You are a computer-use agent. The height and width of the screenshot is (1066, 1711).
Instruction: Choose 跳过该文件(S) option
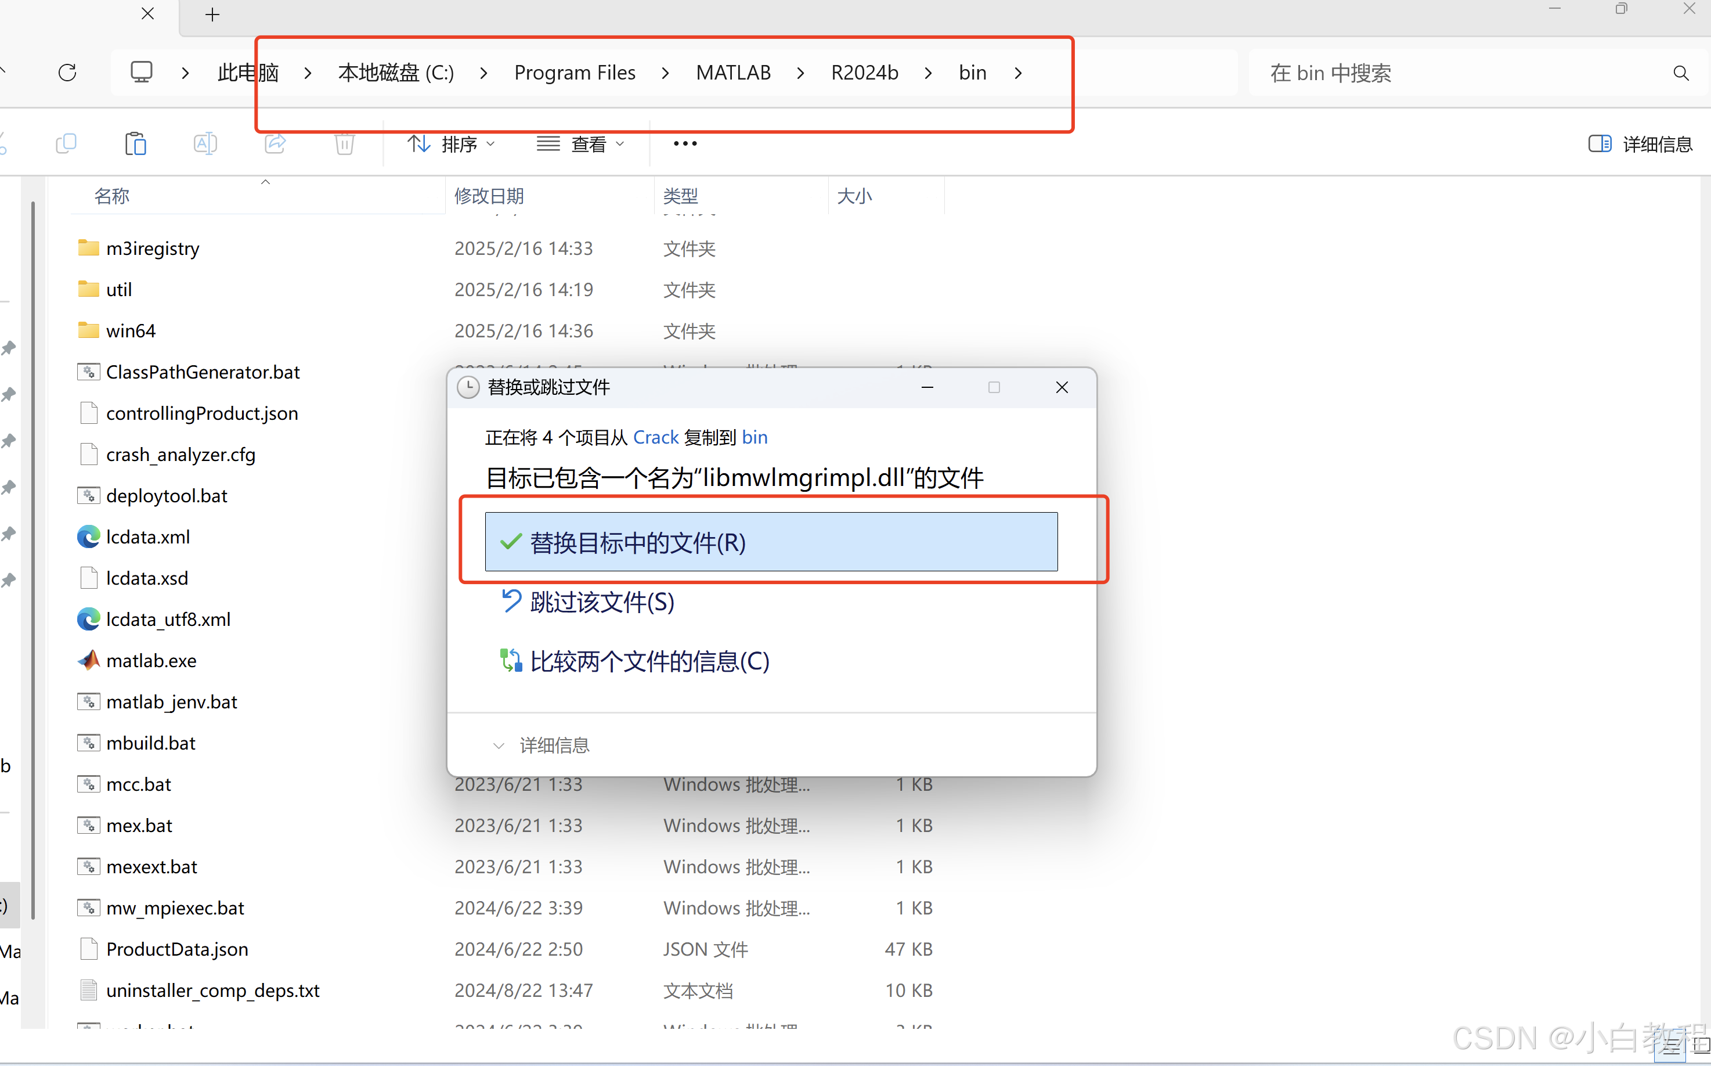coord(601,602)
